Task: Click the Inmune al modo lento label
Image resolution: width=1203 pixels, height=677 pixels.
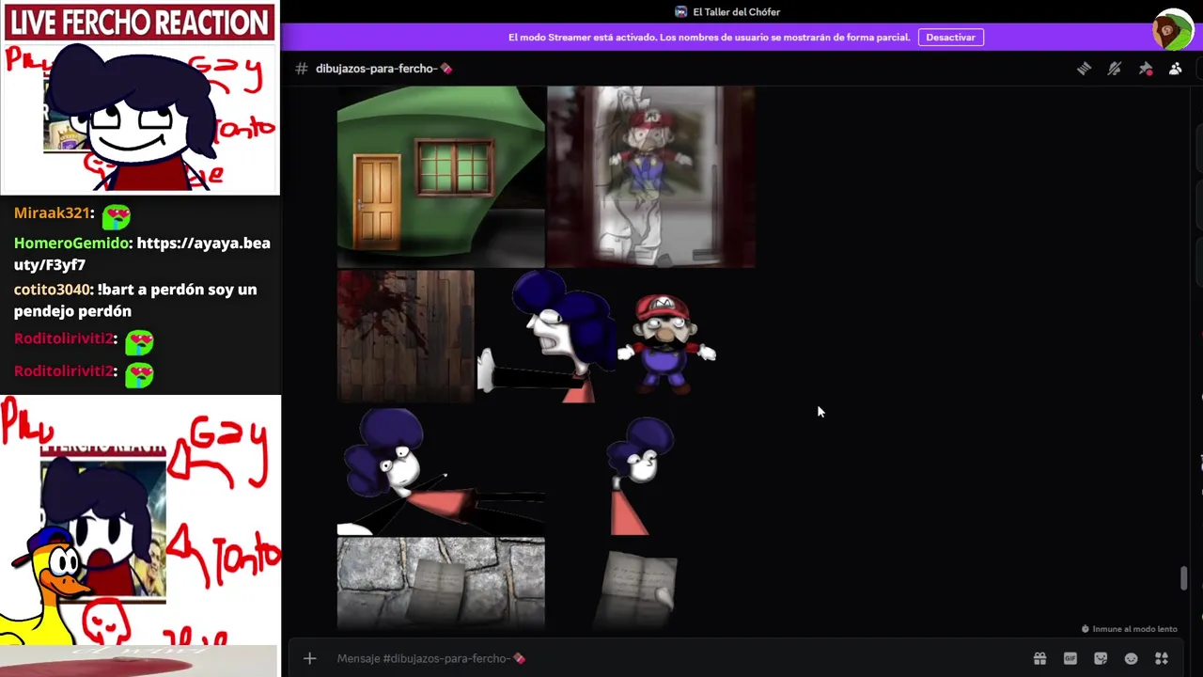Action: pyautogui.click(x=1134, y=629)
